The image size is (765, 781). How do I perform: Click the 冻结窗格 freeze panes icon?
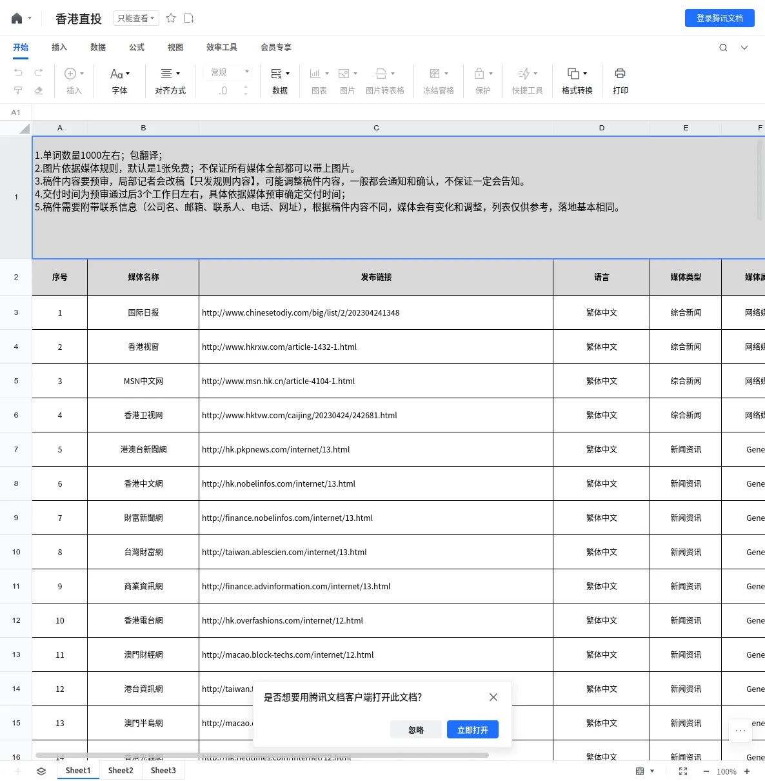tap(435, 74)
